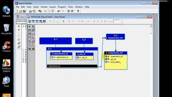Select the job_id1 column
Viewport: 172px width, 97px height.
113,59
